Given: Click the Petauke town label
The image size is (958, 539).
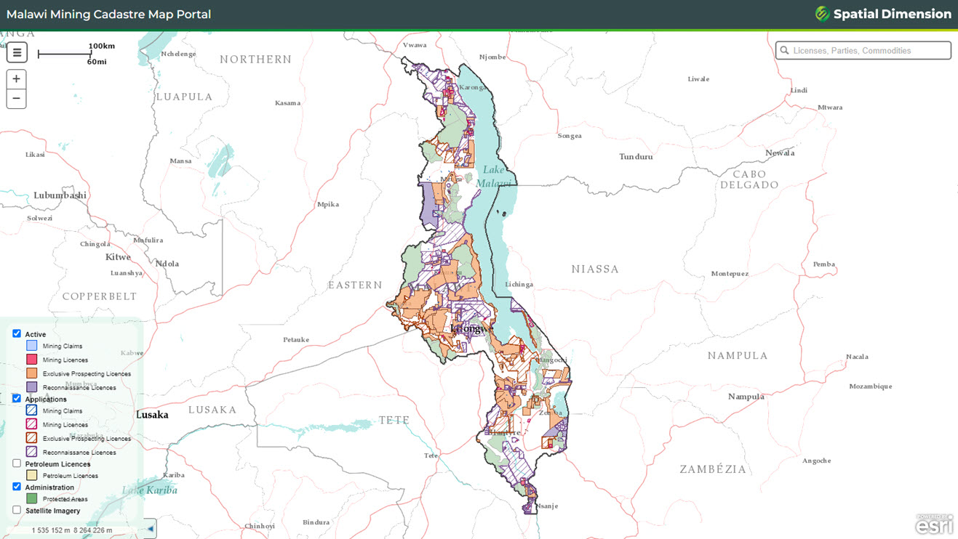Looking at the screenshot, I should point(296,340).
